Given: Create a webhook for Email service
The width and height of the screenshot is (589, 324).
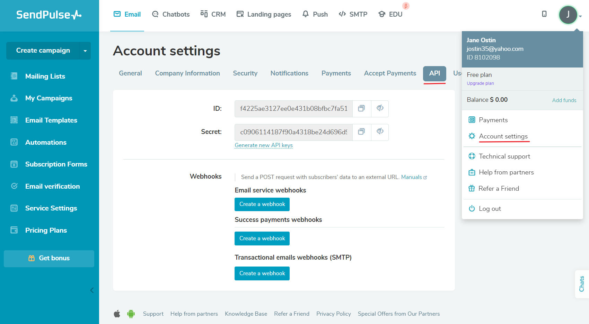Looking at the screenshot, I should pyautogui.click(x=262, y=204).
